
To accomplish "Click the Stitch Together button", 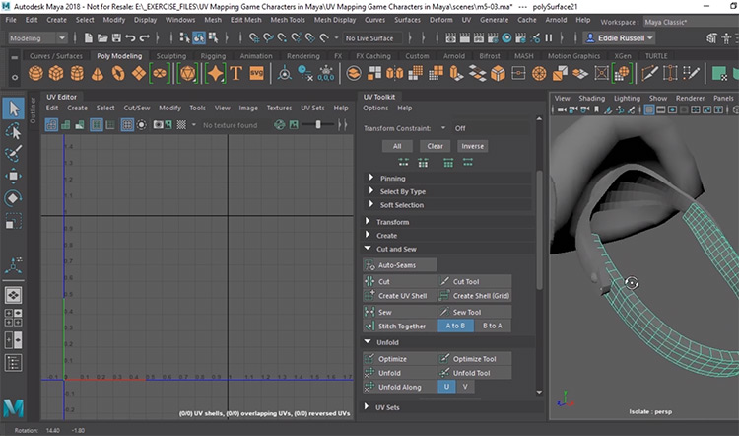I will coord(400,326).
